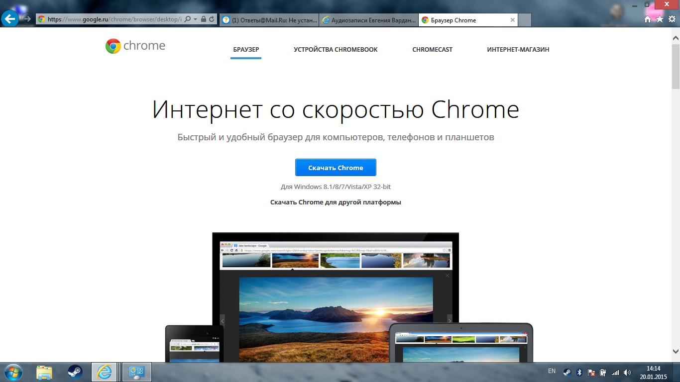680x382 pixels.
Task: Click the Bluetooth tray icon
Action: tap(579, 372)
